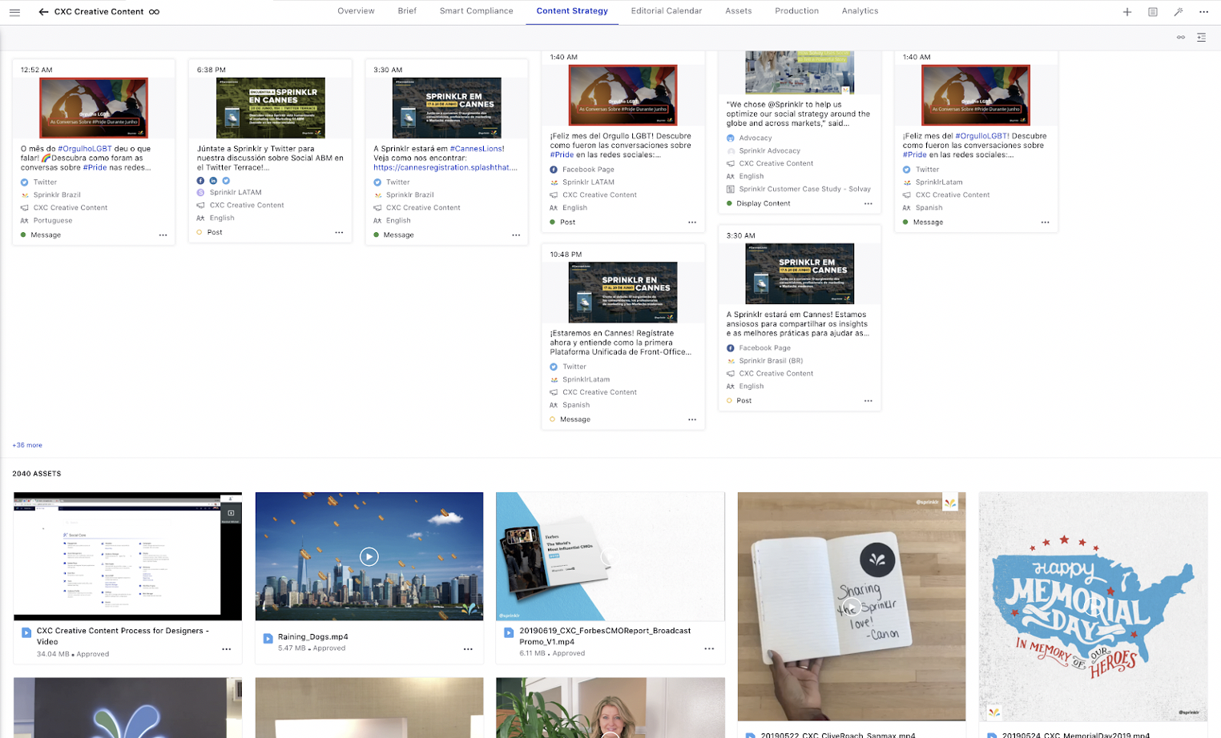Open options on SprinklrLatam 1:40 AM message card
Viewport: 1221px width, 738px height.
(x=1045, y=223)
